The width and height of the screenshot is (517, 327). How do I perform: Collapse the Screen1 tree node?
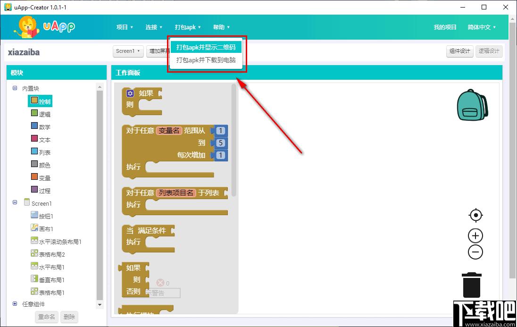pyautogui.click(x=15, y=202)
